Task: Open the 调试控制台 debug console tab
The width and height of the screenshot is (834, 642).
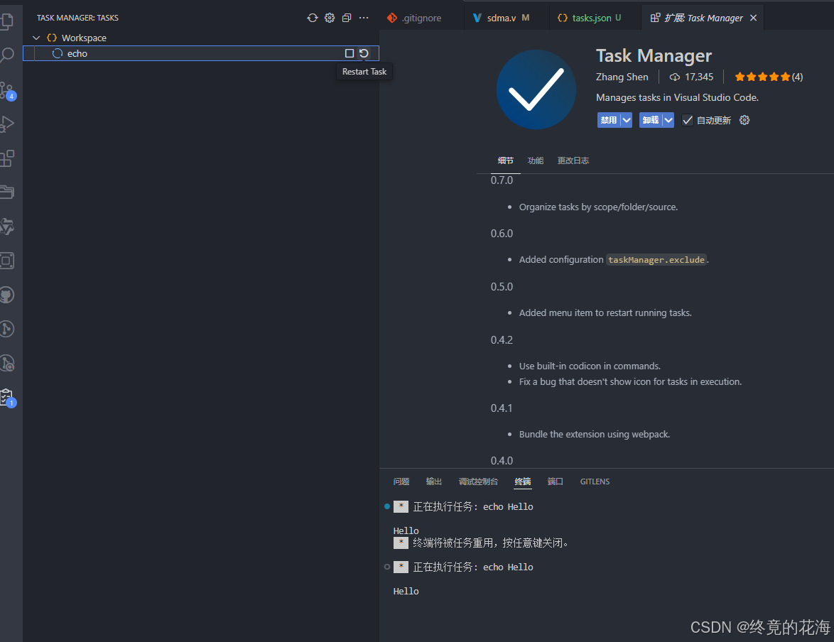Action: click(x=478, y=482)
